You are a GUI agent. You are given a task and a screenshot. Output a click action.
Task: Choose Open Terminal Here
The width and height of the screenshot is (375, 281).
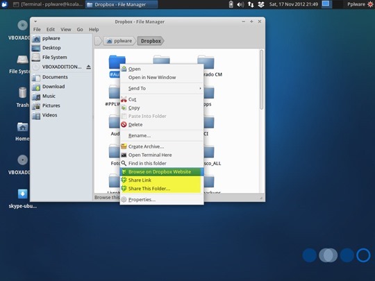tap(162, 155)
